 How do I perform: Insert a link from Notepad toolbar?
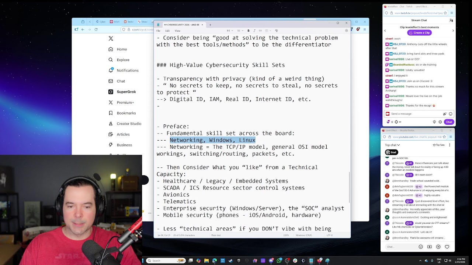click(x=260, y=31)
